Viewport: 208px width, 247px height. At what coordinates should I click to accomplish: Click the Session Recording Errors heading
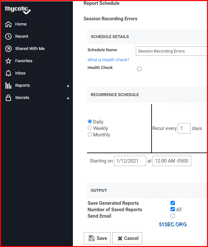[x=110, y=19]
